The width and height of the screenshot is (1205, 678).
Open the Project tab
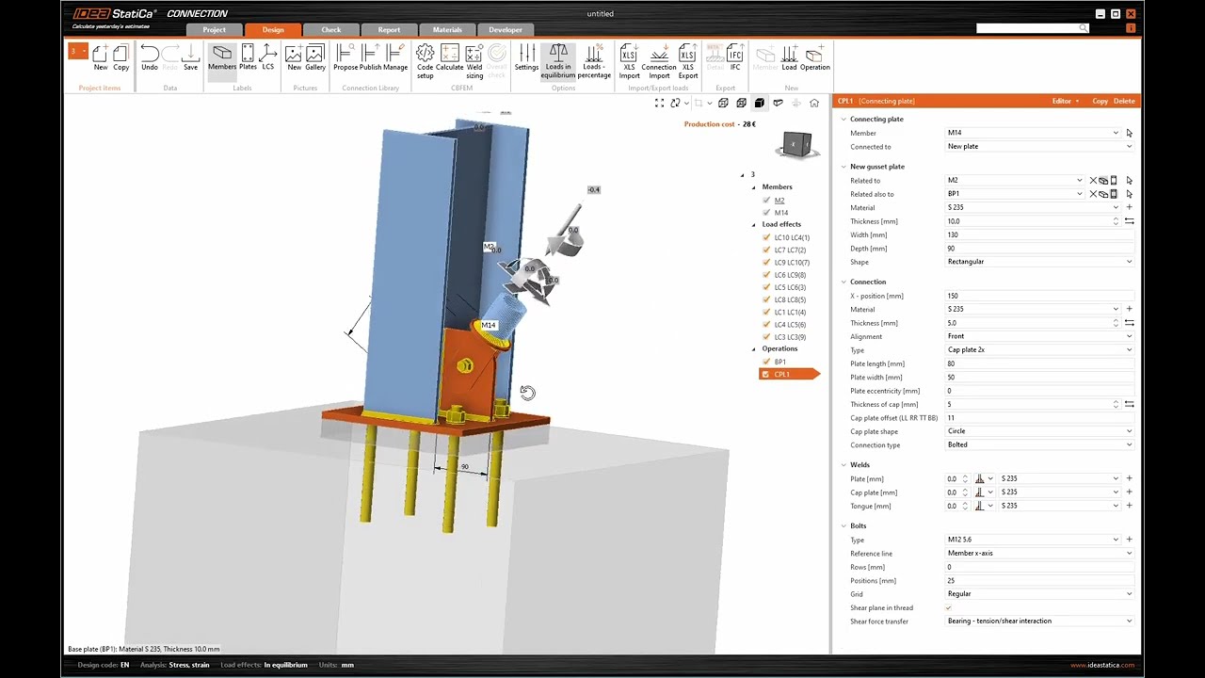214,30
